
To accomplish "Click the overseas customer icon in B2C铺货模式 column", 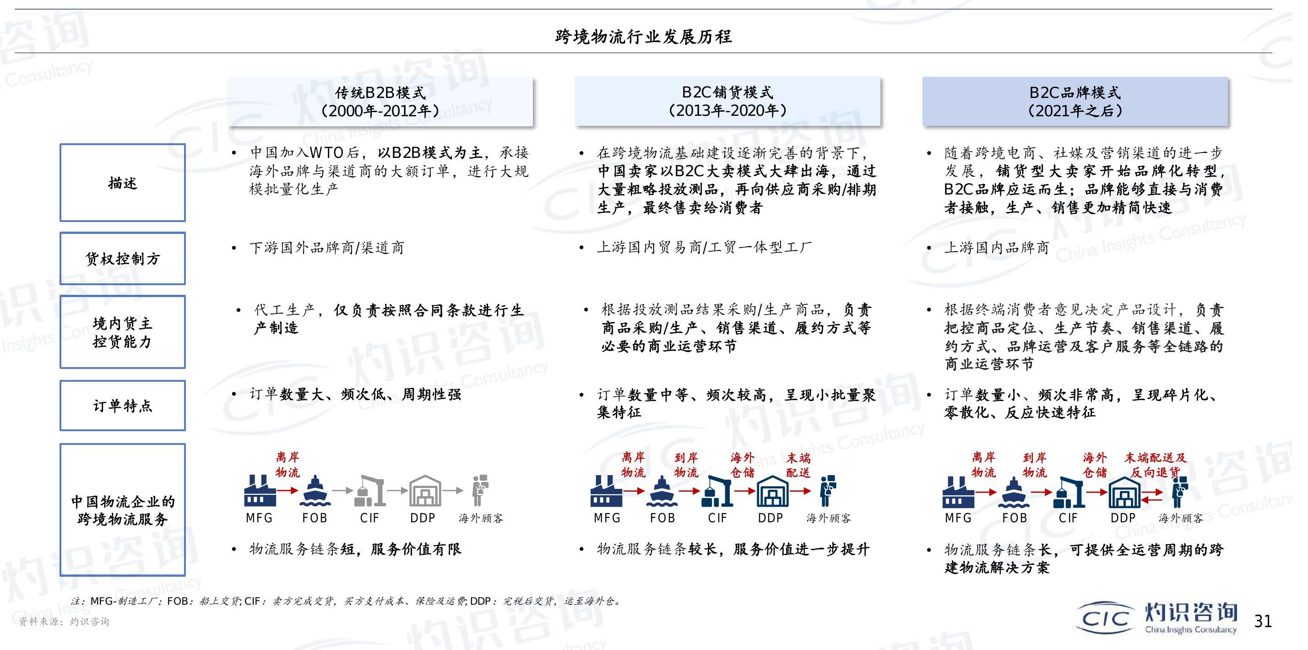I will click(828, 491).
